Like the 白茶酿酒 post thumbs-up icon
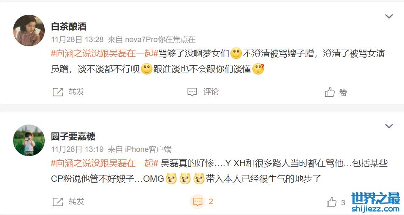 [330, 92]
